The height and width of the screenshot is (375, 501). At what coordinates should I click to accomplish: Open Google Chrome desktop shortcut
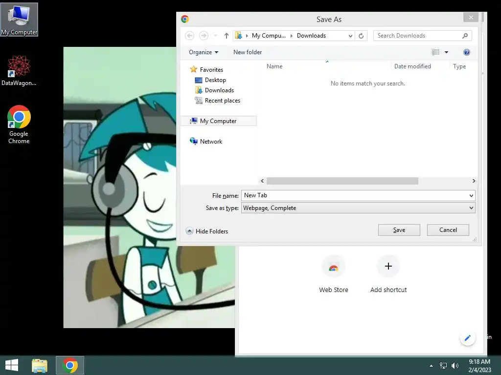(19, 125)
